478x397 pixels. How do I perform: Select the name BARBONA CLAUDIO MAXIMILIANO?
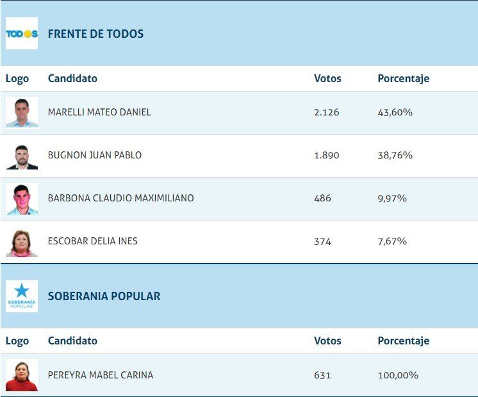coord(120,198)
